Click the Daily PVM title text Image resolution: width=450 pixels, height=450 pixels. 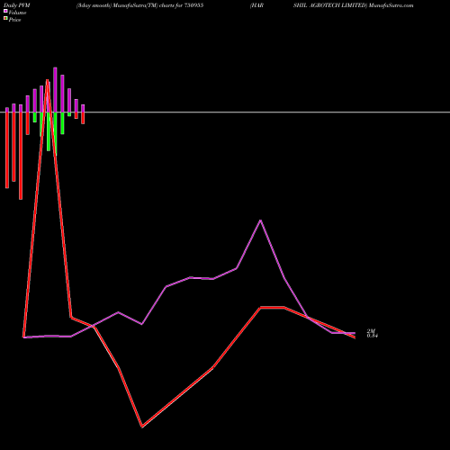[x=17, y=5]
